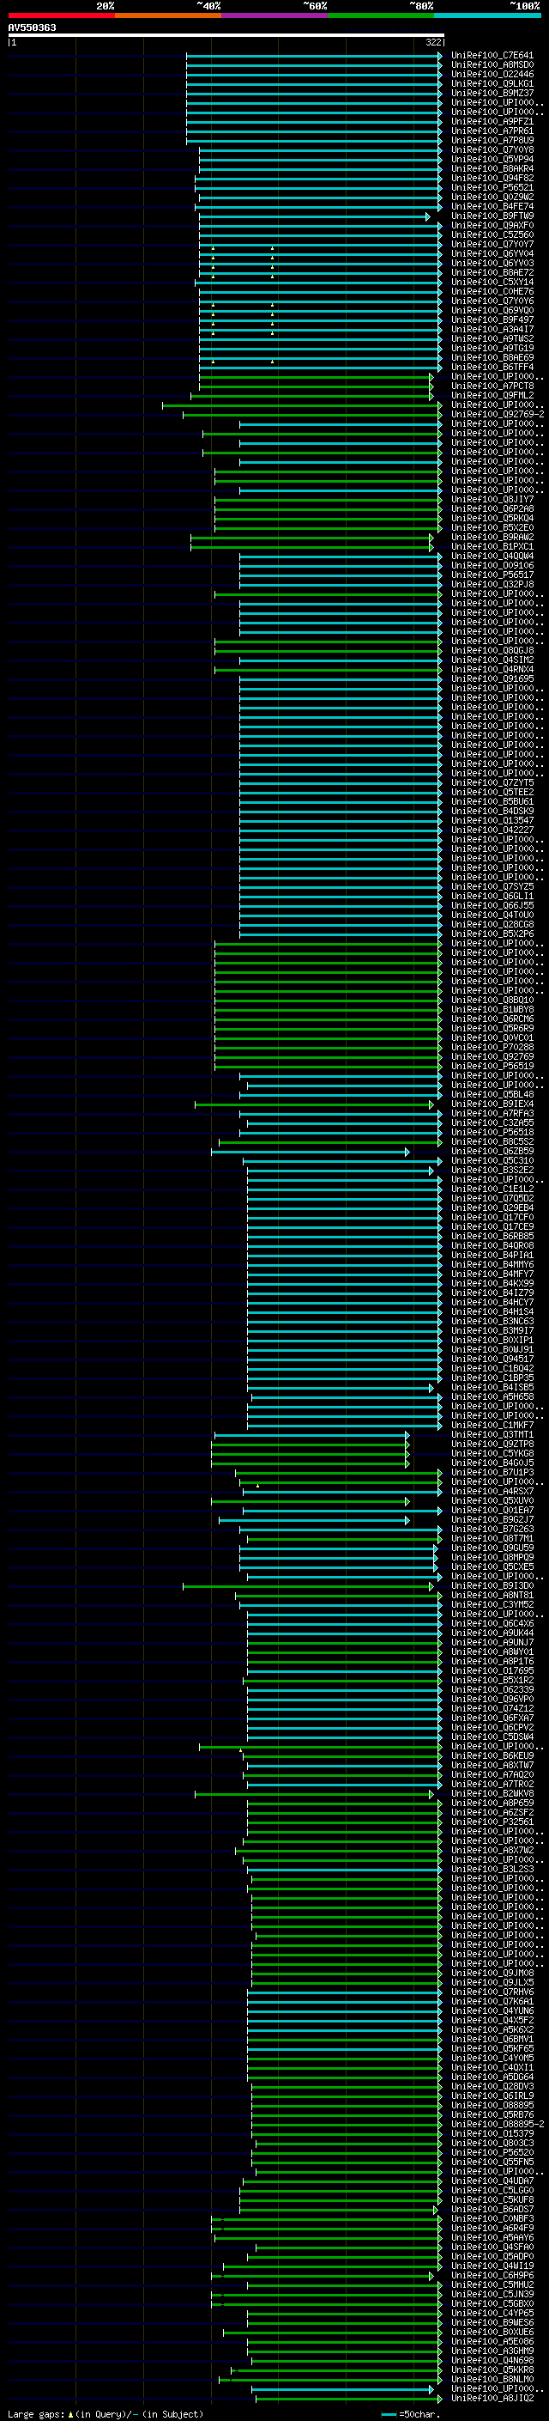Click the cyan ~100% identity legend bar
549x2421 pixels.
[488, 15]
